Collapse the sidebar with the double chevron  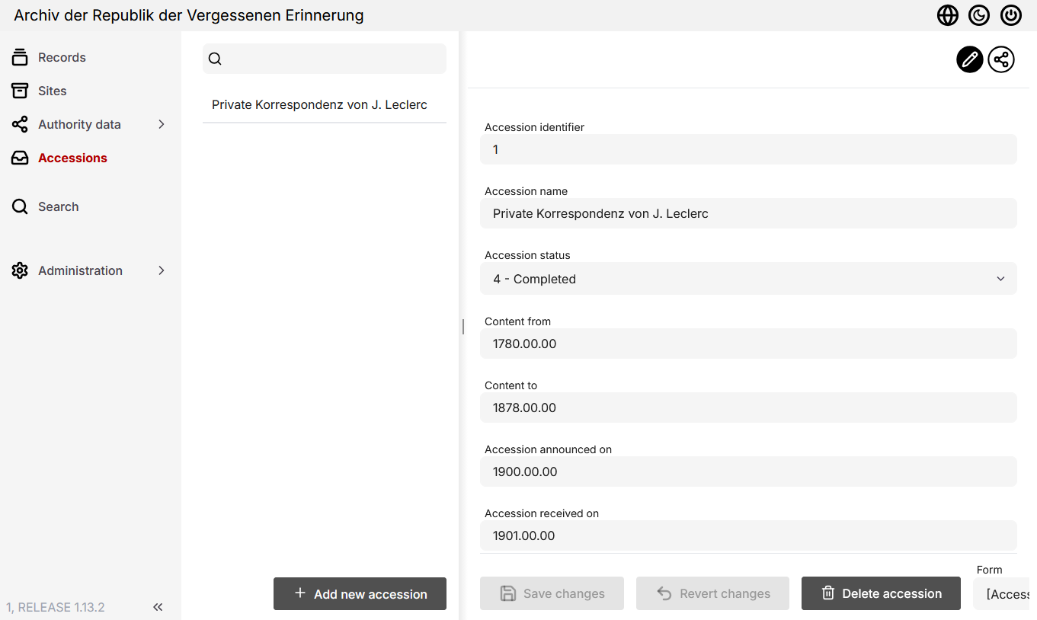[158, 607]
